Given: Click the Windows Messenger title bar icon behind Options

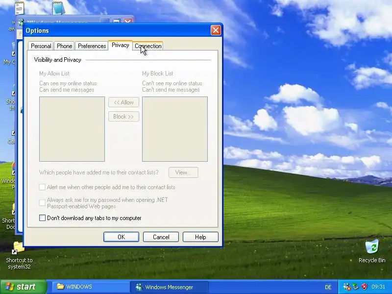Looking at the screenshot, I should point(21,22).
